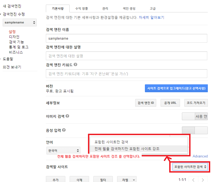This screenshot has height=182, width=214.
Task: Toggle the 이미지 검색 switch
Action: tap(195, 116)
